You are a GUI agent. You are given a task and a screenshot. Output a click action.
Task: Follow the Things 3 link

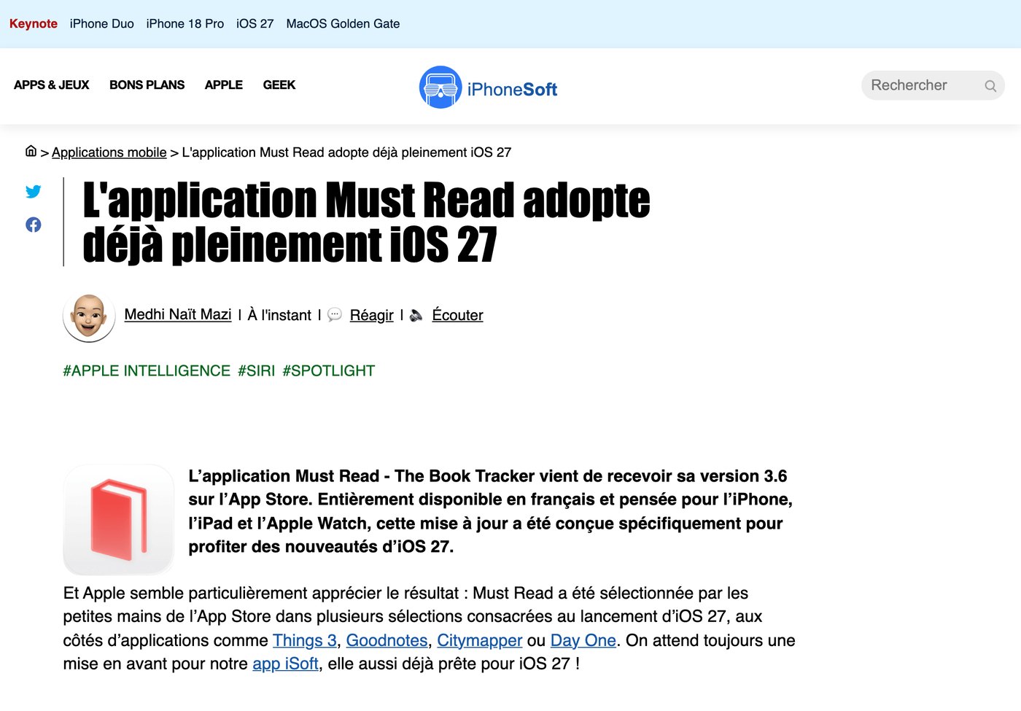pos(305,640)
